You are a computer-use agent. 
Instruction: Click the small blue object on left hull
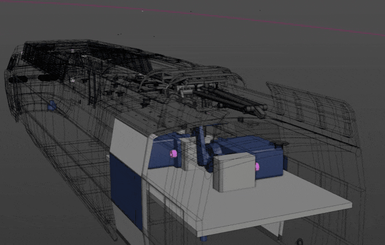pos(51,106)
